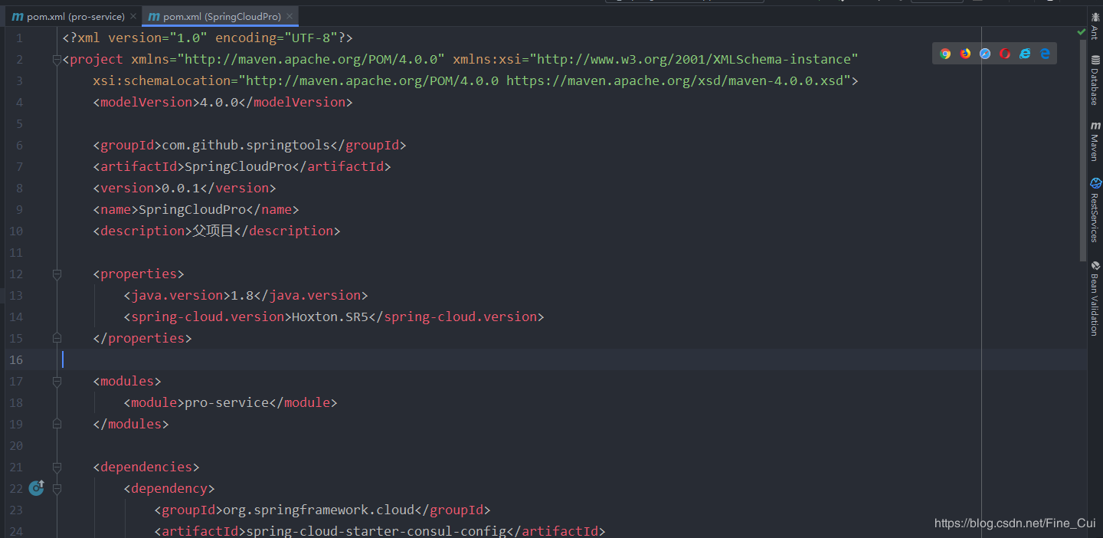The height and width of the screenshot is (538, 1103).
Task: Open page preview in Internet Explorer
Action: point(1025,54)
